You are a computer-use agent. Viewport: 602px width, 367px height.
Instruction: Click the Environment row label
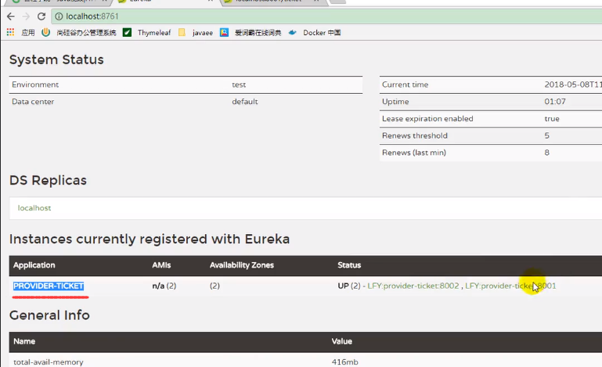tap(35, 85)
